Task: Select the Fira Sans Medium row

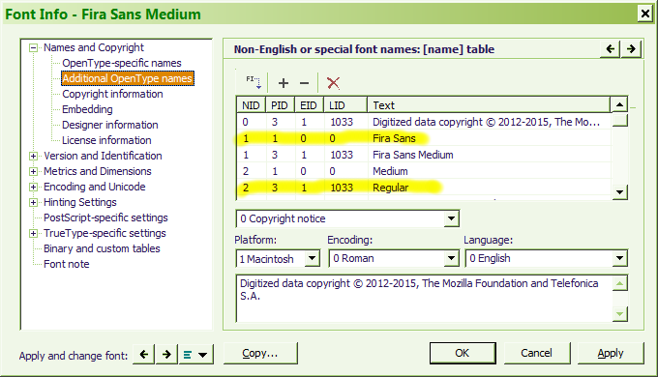Action: 424,155
